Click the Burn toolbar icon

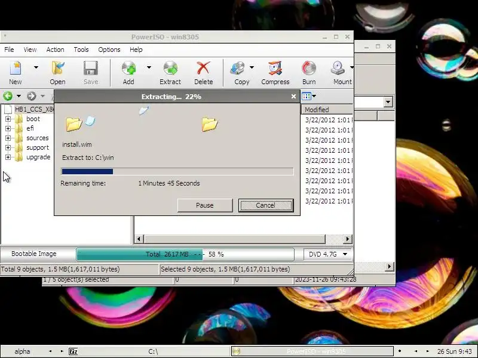[x=309, y=73]
